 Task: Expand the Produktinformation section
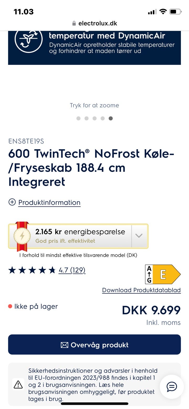pos(49,203)
